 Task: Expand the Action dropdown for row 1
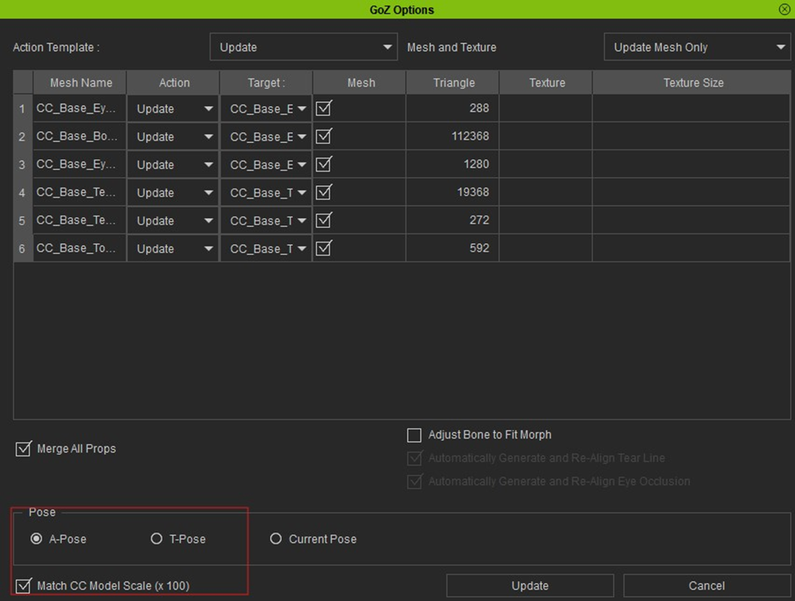click(x=173, y=109)
